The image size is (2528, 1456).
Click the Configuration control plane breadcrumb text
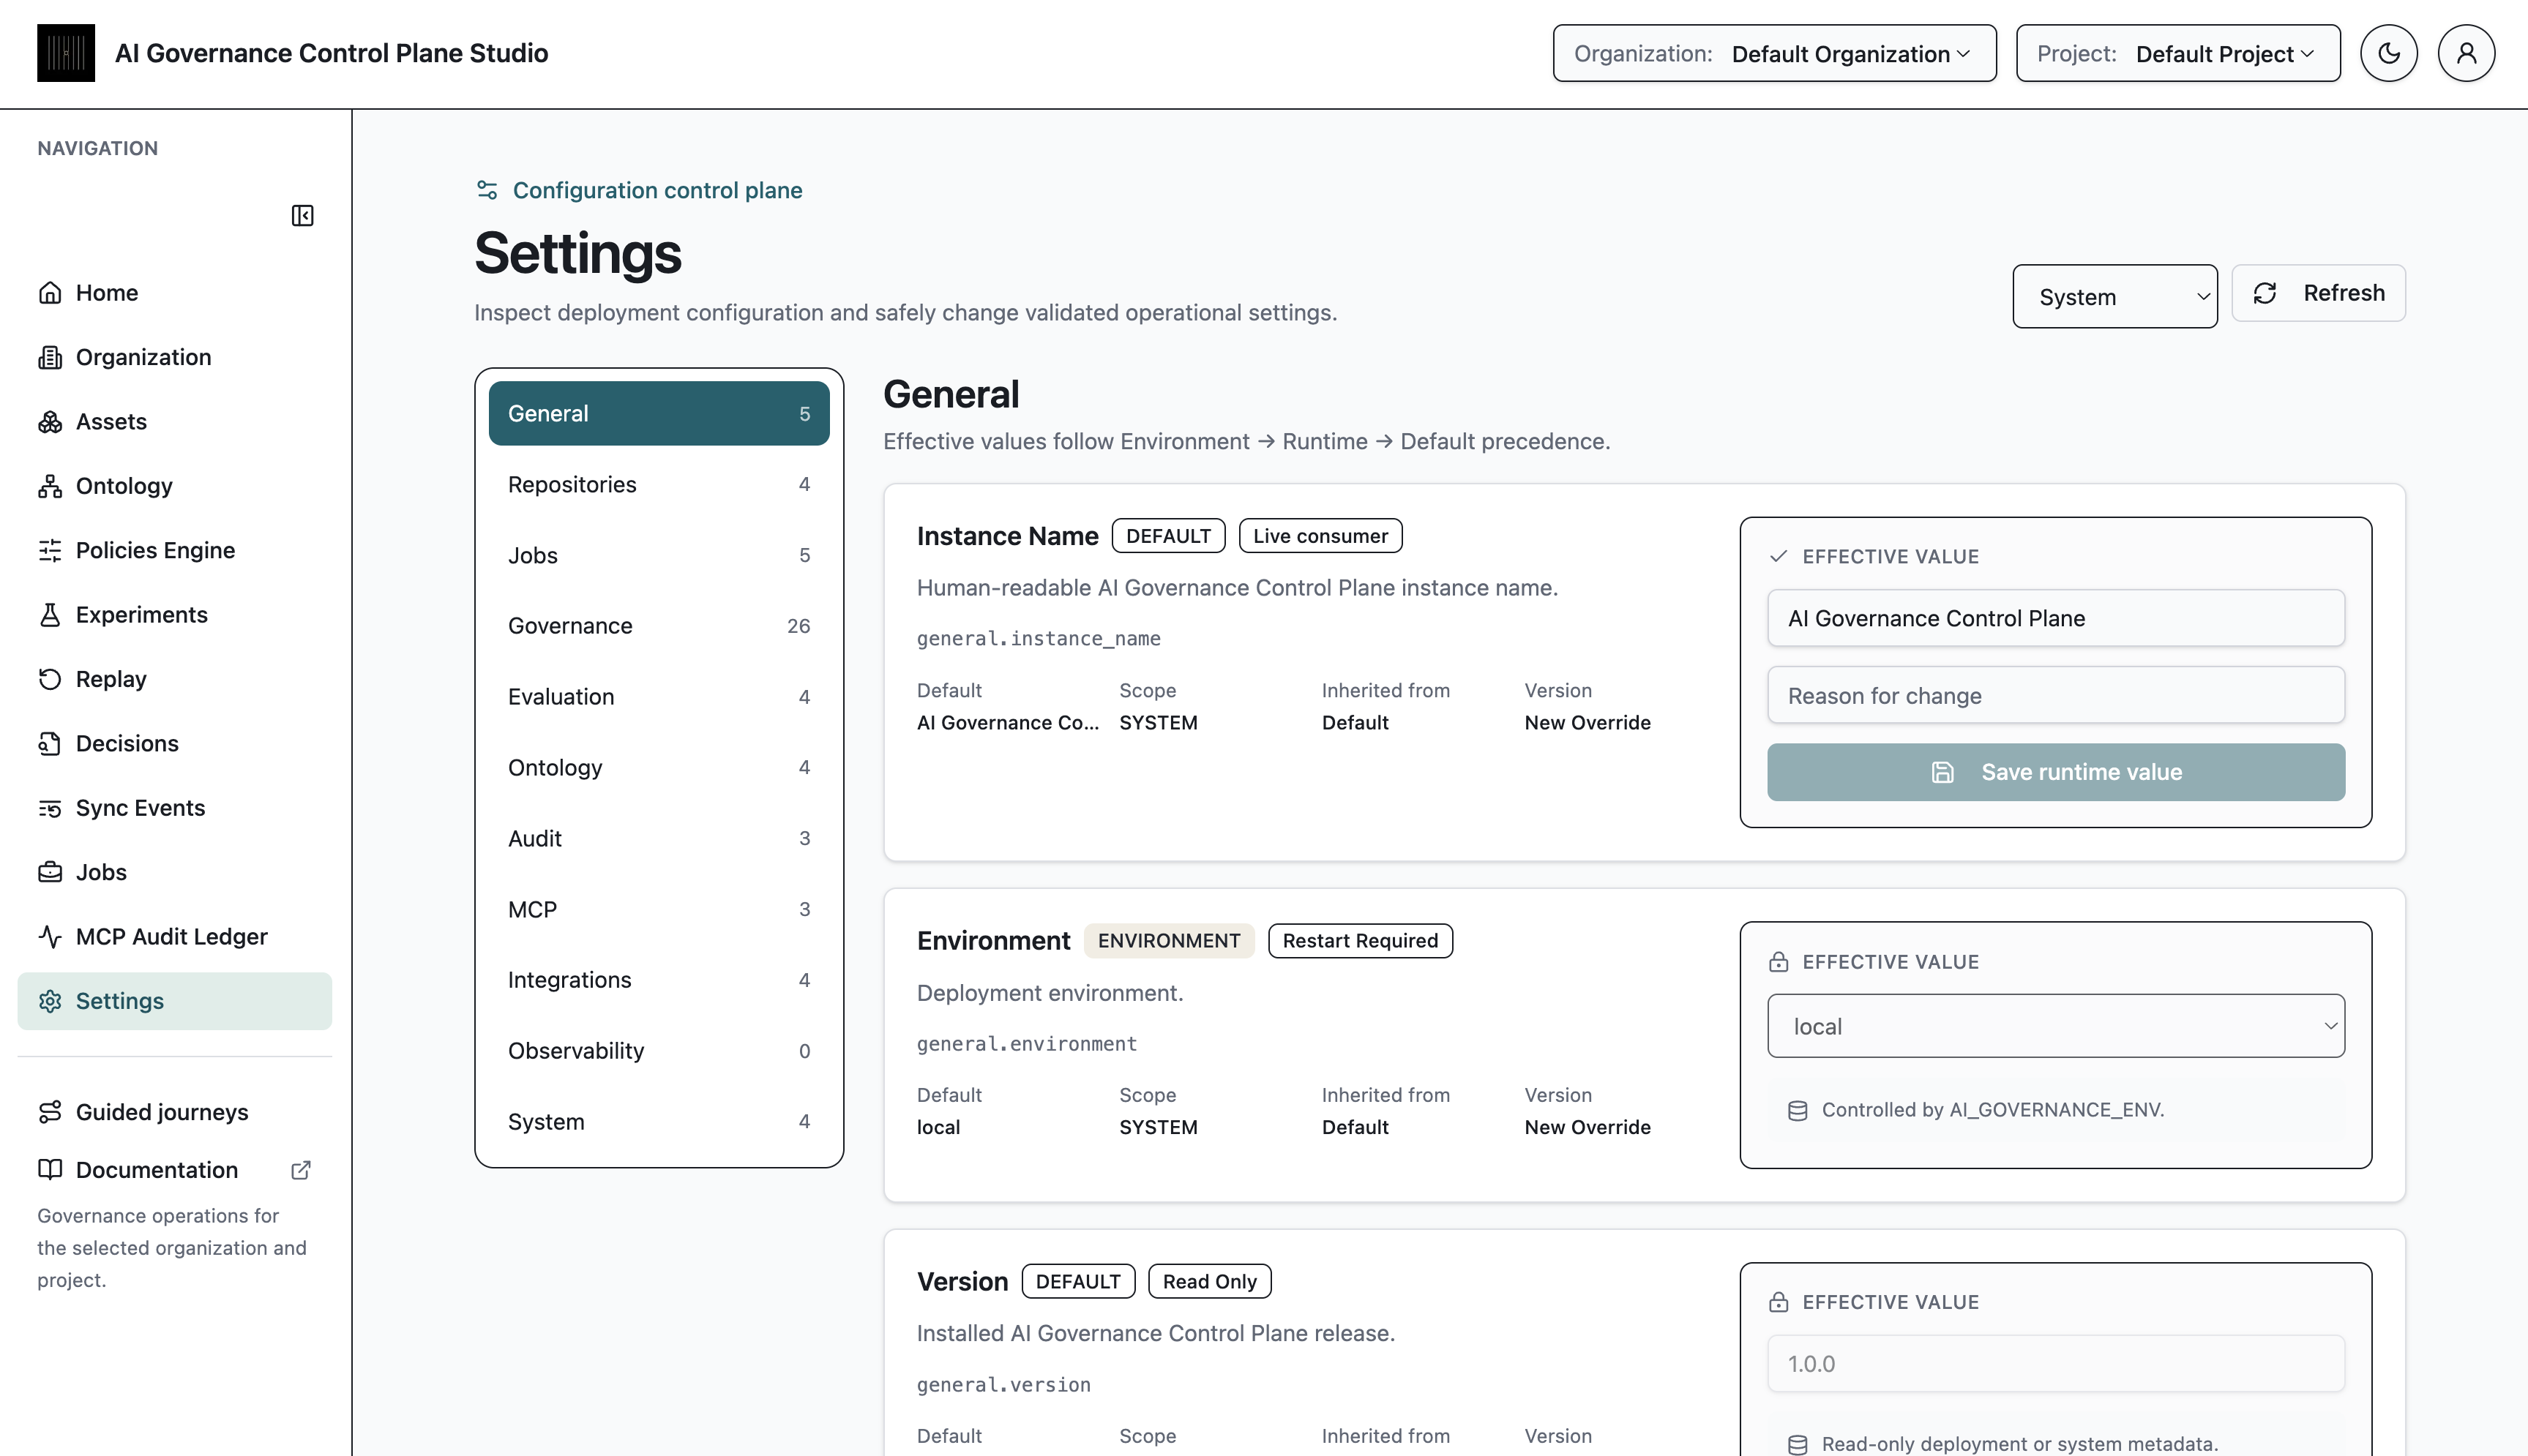pos(658,190)
